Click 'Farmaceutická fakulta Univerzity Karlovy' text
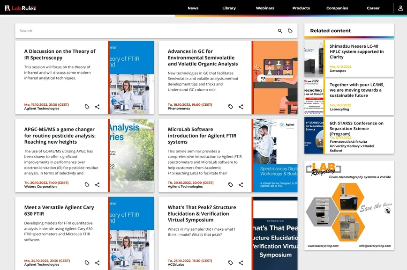 tap(352, 146)
